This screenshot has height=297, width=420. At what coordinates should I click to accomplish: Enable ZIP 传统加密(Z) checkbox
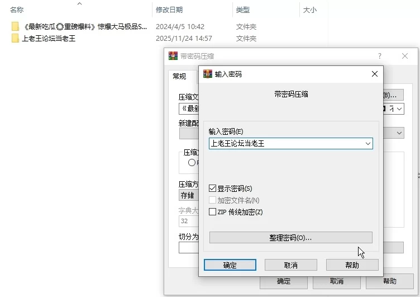click(212, 211)
